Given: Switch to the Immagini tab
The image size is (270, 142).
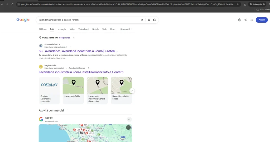Looking at the screenshot, I should [62, 29].
